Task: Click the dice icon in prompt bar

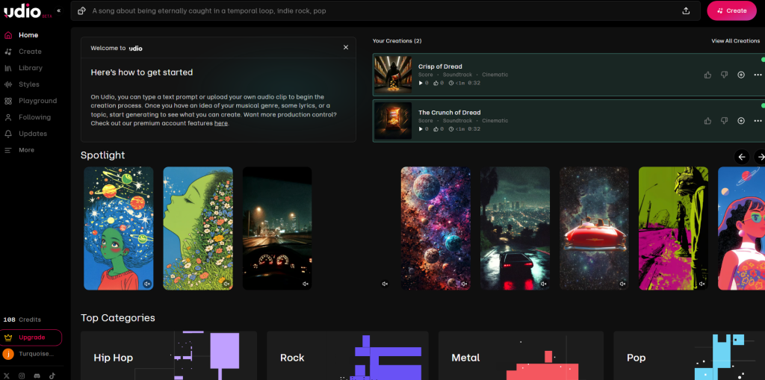Action: (81, 11)
